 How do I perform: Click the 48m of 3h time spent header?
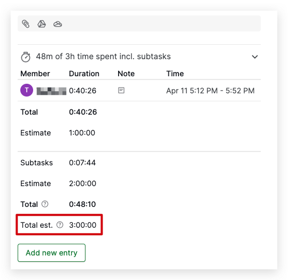104,57
